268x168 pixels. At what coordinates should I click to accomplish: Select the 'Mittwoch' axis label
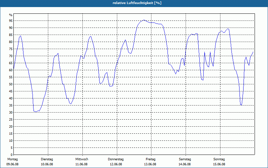(82, 159)
